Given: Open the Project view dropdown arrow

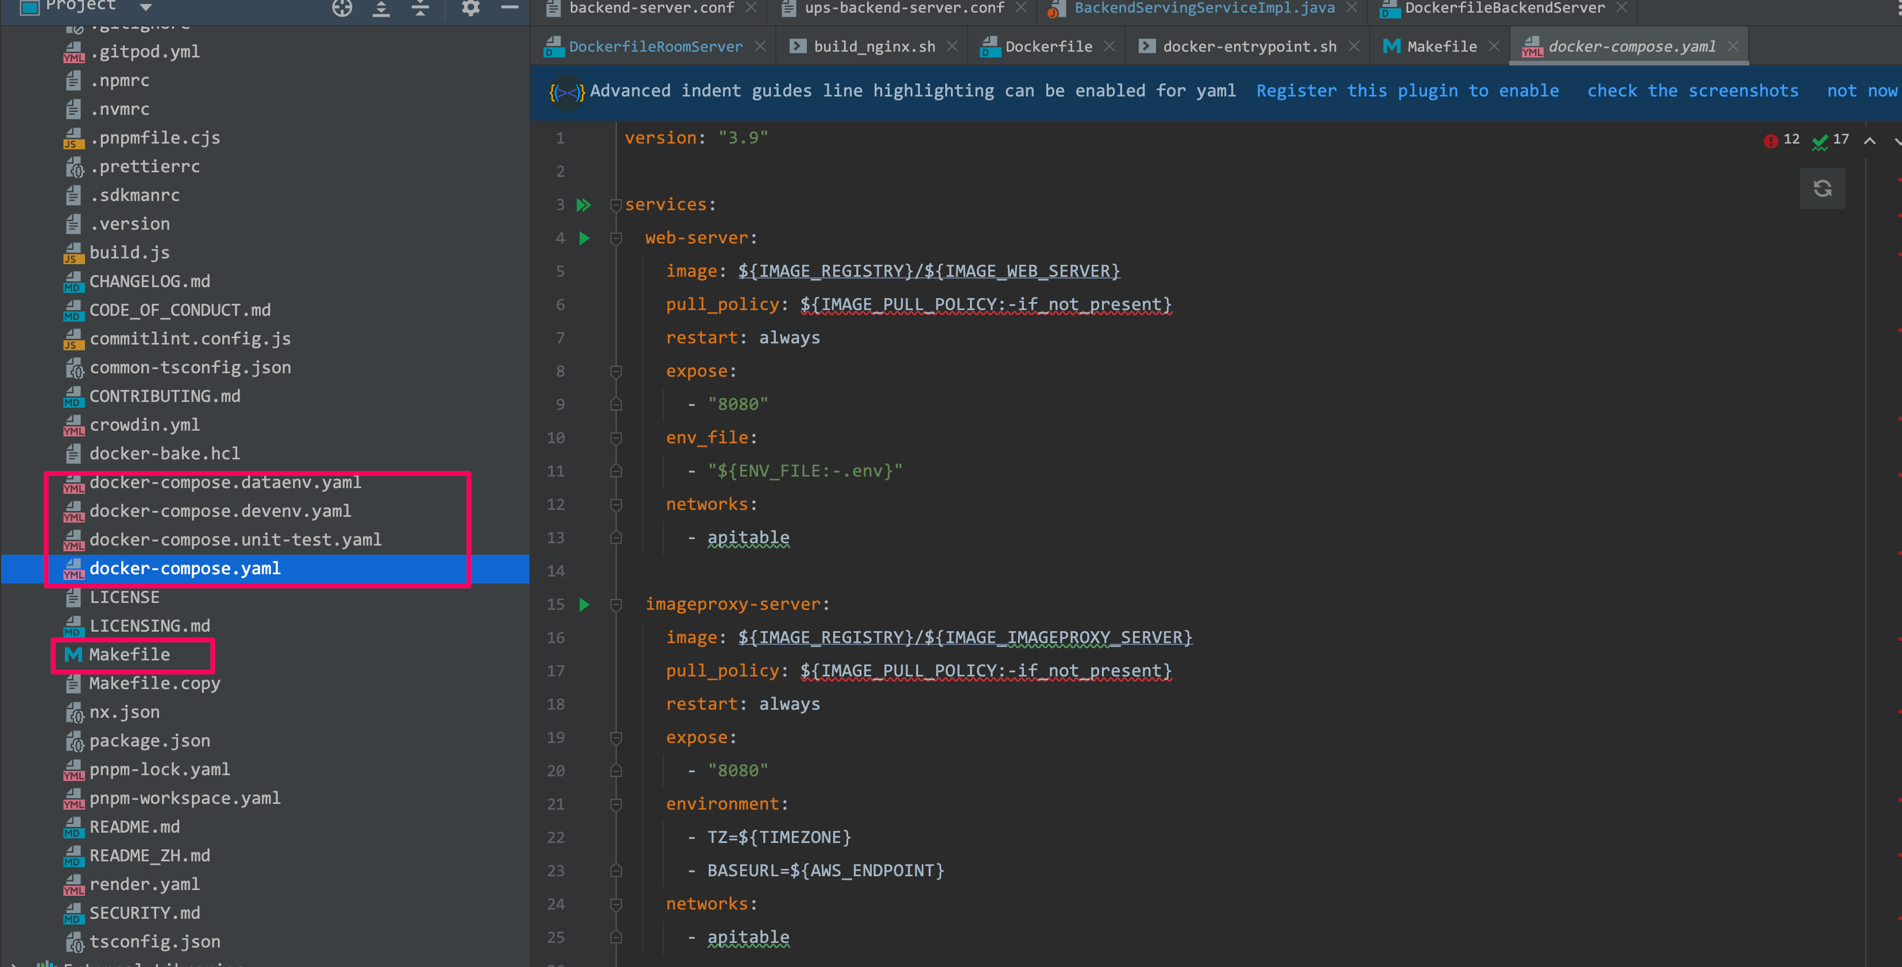Looking at the screenshot, I should (145, 7).
